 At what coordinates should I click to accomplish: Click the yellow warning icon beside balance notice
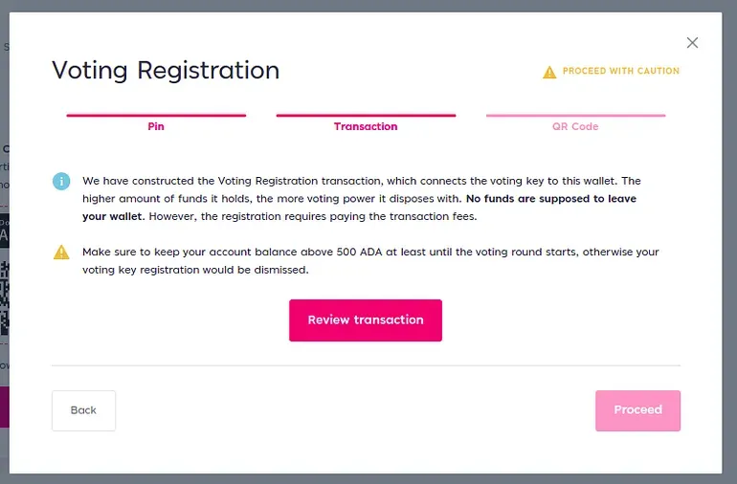click(x=61, y=253)
